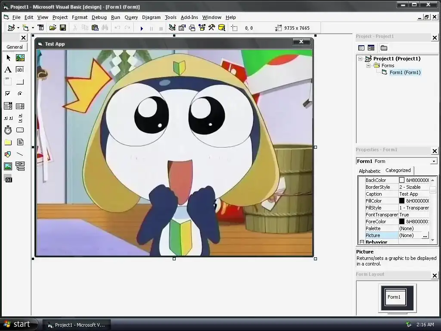Image resolution: width=441 pixels, height=331 pixels.
Task: Click the General tab in toolbox
Action: click(x=15, y=47)
